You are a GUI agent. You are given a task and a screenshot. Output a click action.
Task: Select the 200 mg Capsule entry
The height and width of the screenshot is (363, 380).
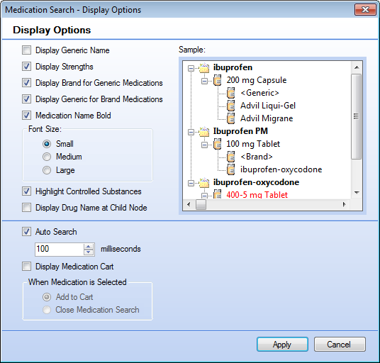click(257, 80)
